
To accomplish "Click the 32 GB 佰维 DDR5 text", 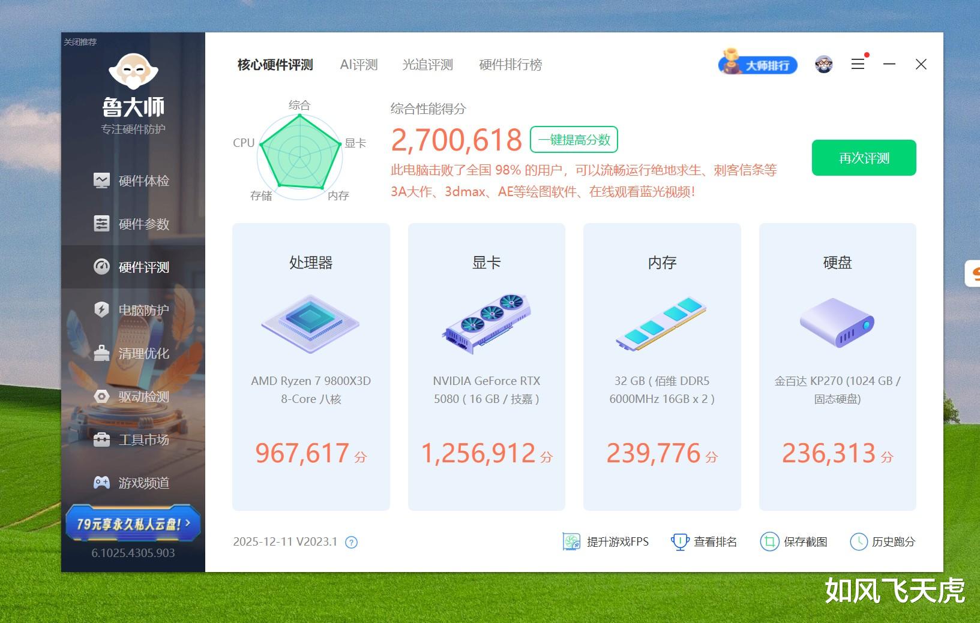I will pos(662,390).
